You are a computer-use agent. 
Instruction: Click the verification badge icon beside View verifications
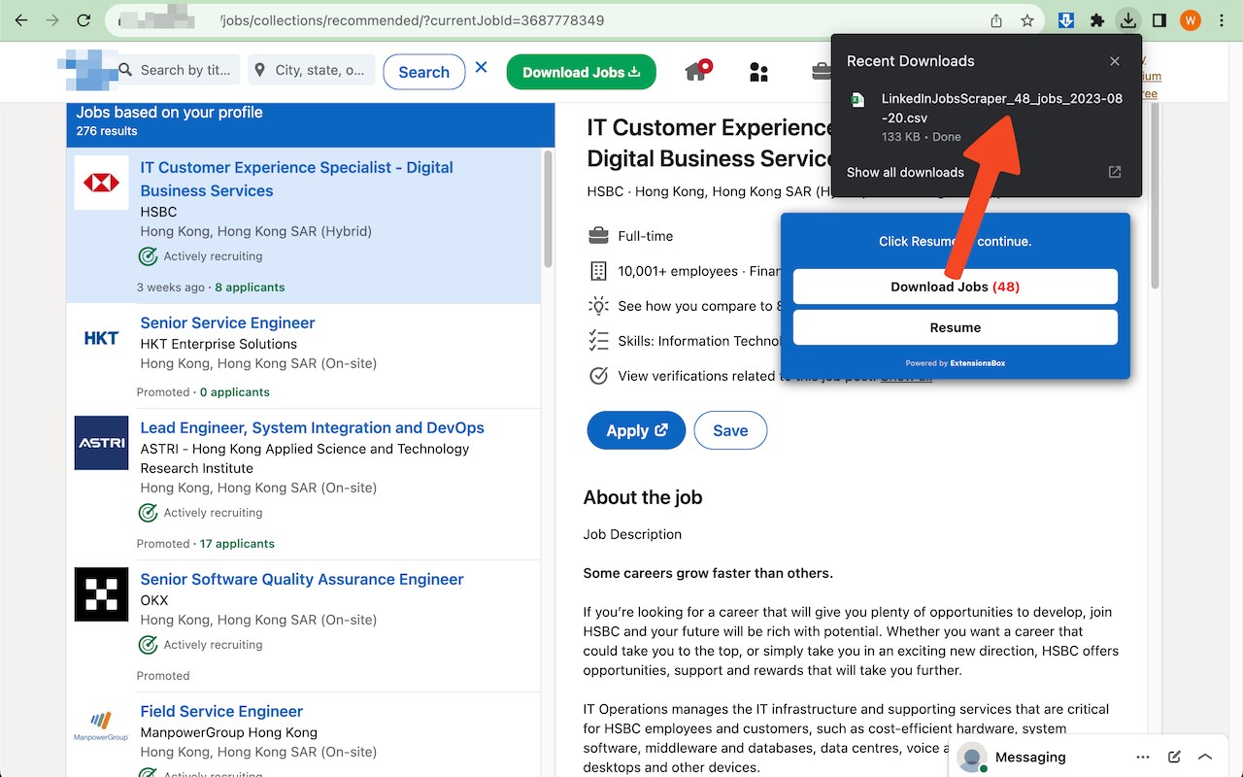pos(598,376)
